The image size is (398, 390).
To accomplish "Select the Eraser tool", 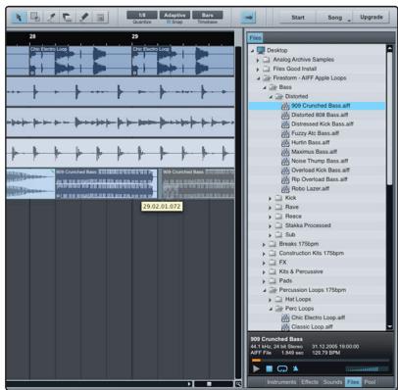I will tap(68, 17).
